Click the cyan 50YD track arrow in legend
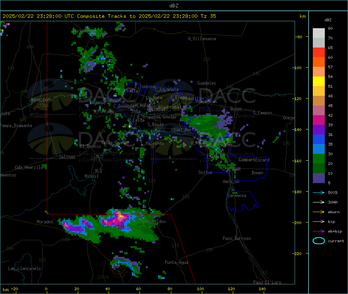Screen dimensions: 348x294 (x=319, y=192)
